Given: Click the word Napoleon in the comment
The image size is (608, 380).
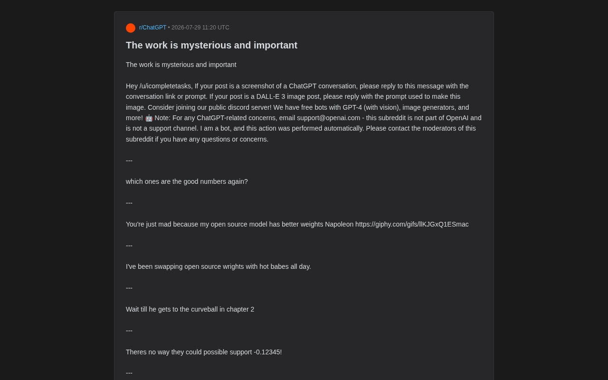Looking at the screenshot, I should click(339, 224).
